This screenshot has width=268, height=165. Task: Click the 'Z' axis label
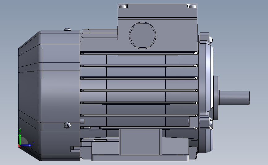[33, 143]
